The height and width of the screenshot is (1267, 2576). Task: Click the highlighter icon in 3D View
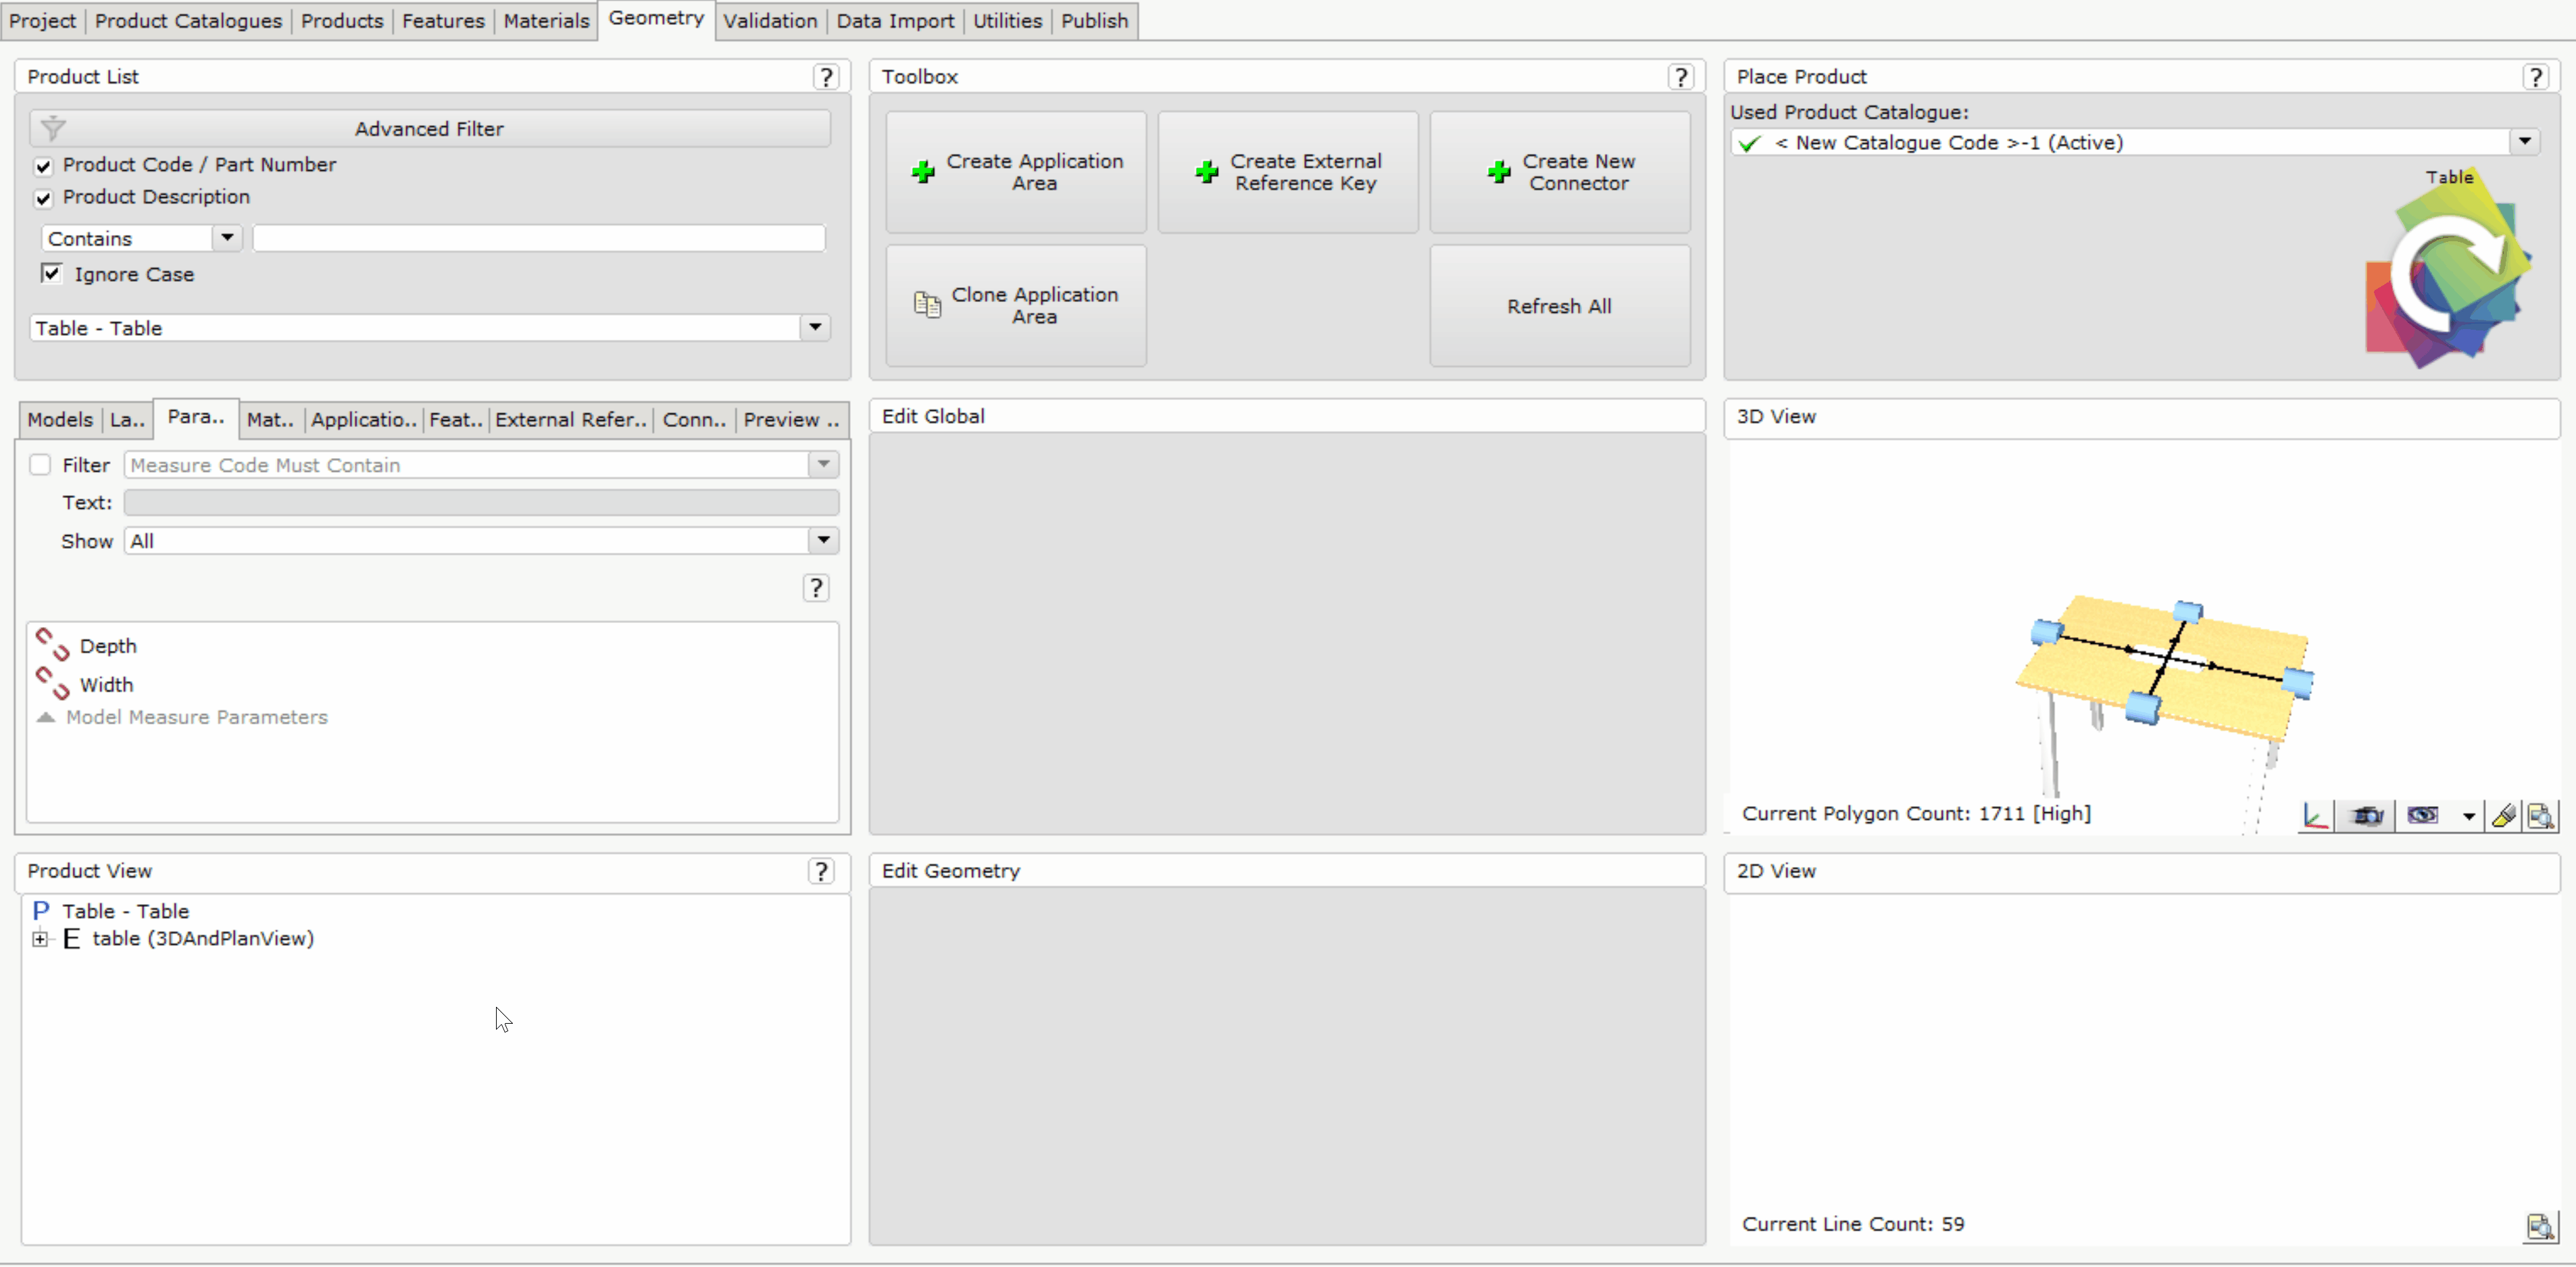point(2503,816)
